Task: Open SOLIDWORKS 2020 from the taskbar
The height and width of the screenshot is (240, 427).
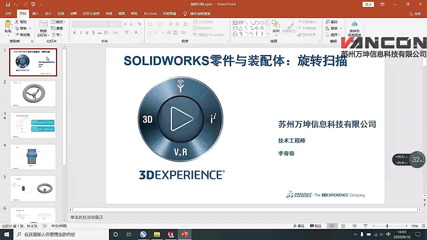Action: click(x=171, y=234)
